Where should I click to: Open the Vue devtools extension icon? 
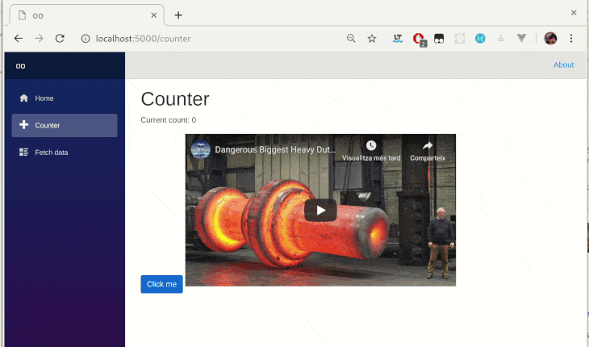coord(521,38)
